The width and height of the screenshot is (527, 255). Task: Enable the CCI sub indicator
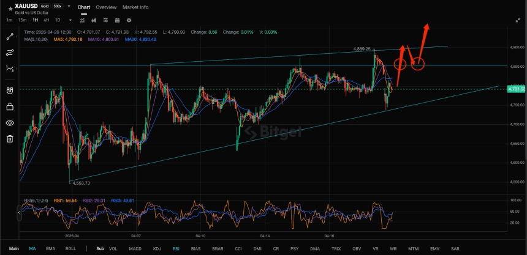click(x=238, y=249)
